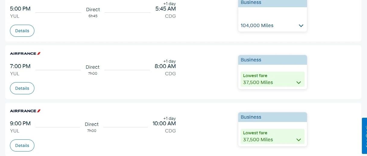The height and width of the screenshot is (156, 367).
Task: Expand the 37,500 Miles chevron on the 7:00 PM flight
Action: point(299,83)
